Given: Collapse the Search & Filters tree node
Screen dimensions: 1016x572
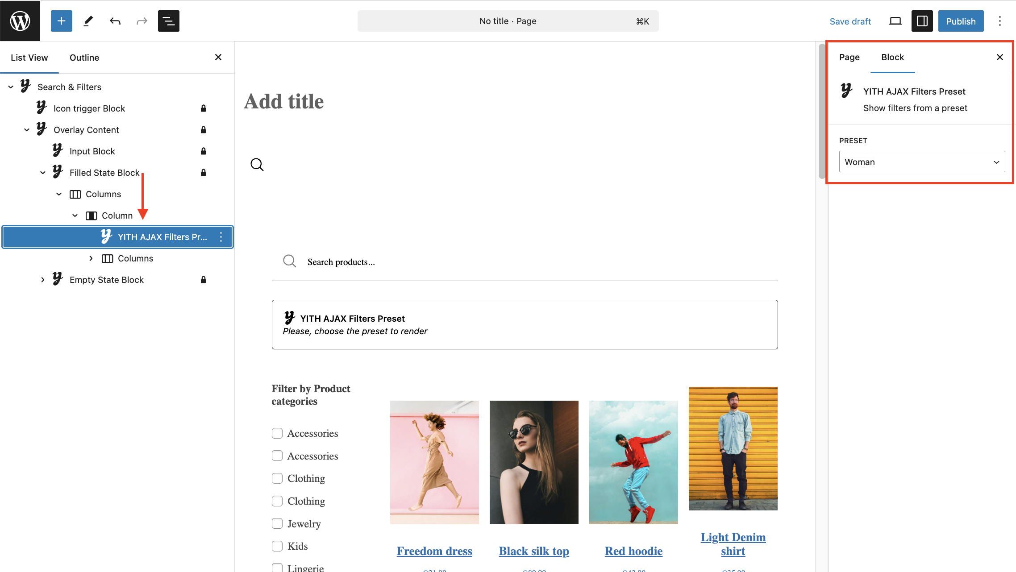Looking at the screenshot, I should click(11, 87).
